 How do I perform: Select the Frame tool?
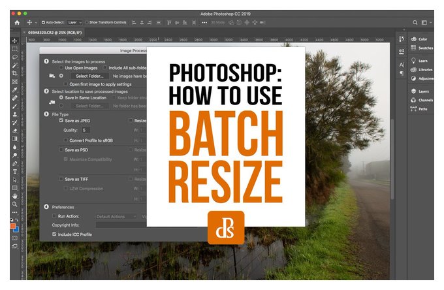(x=15, y=82)
